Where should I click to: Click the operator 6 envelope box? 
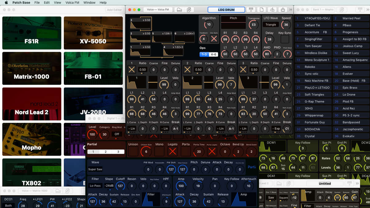click(184, 37)
